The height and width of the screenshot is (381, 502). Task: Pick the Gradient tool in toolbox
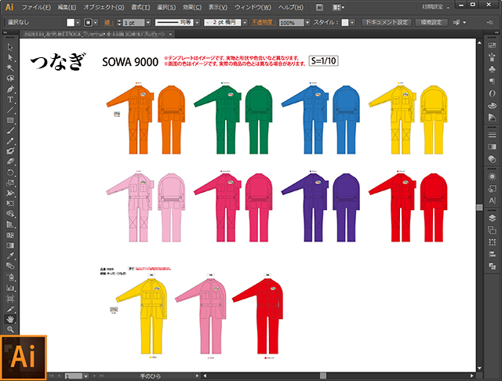point(10,245)
